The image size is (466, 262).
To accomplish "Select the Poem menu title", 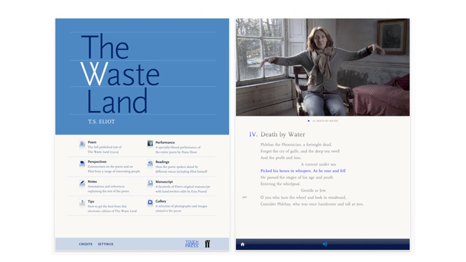I will coord(92,142).
